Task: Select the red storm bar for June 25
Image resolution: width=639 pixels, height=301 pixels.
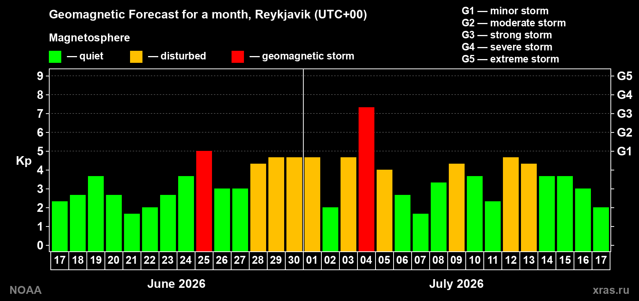Action: pos(204,201)
